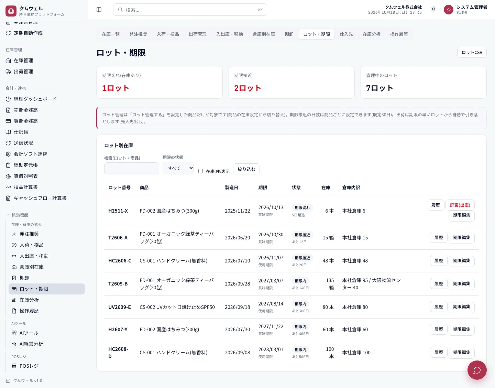The image size is (495, 388).
Task: Open 在庫分析 chart icon in sidebar
Action: pyautogui.click(x=14, y=300)
